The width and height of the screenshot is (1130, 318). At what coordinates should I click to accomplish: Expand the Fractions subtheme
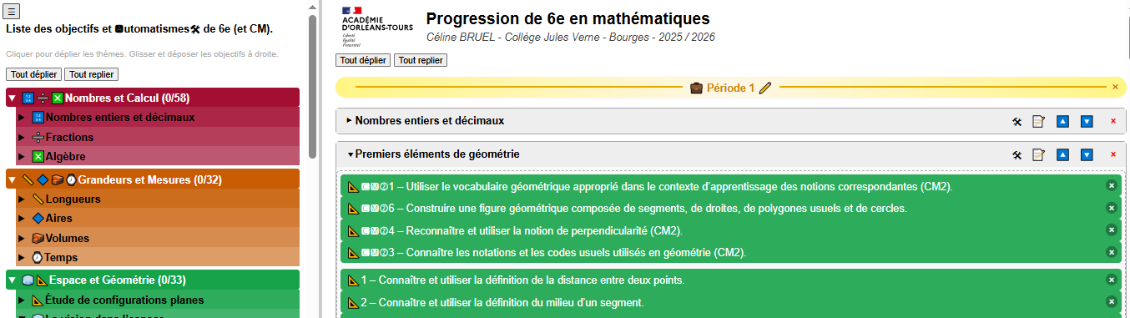tap(23, 137)
